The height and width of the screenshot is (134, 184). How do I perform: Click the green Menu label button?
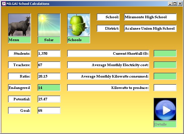(x=19, y=40)
